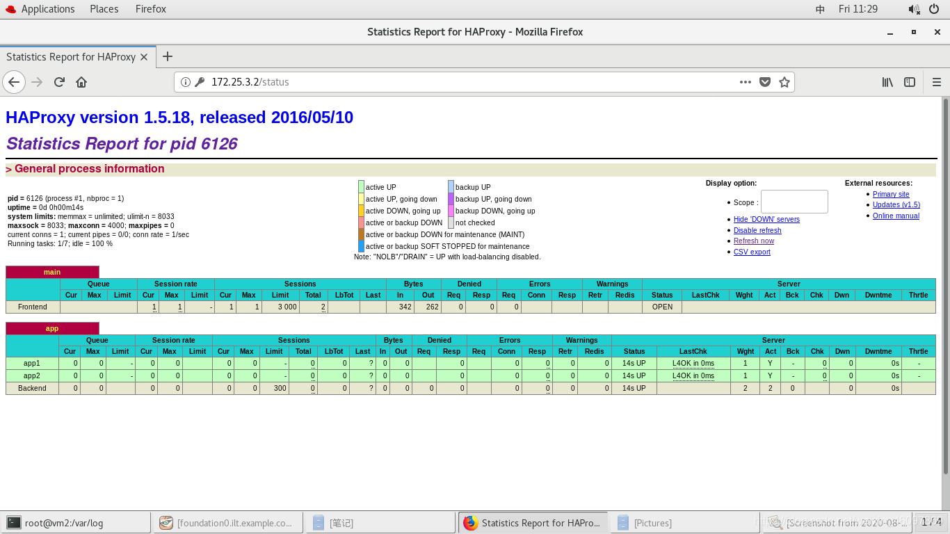Save page to Pocket
This screenshot has width=950, height=534.
[765, 82]
